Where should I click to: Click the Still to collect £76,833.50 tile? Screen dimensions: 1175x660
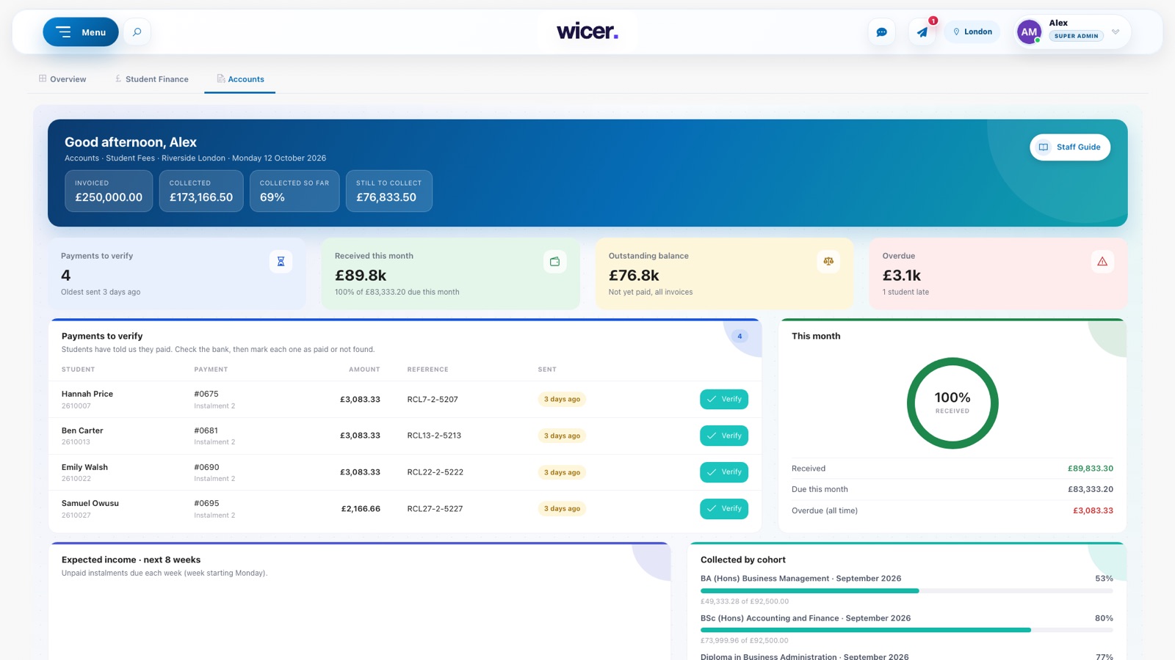389,191
